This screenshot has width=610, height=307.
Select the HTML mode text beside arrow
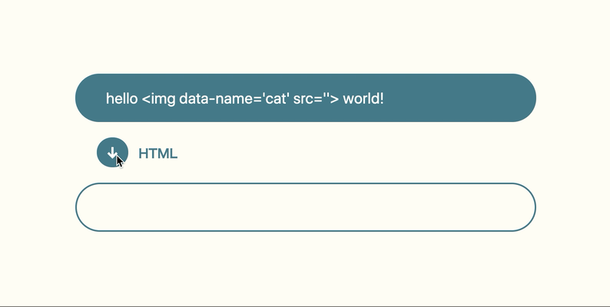tap(157, 153)
